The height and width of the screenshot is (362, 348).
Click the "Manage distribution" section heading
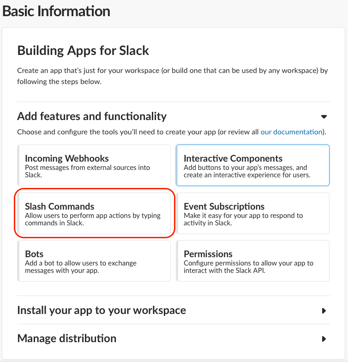coord(66,338)
